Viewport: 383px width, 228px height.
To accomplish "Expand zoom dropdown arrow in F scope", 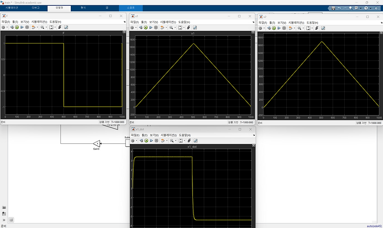I will click(x=46, y=27).
